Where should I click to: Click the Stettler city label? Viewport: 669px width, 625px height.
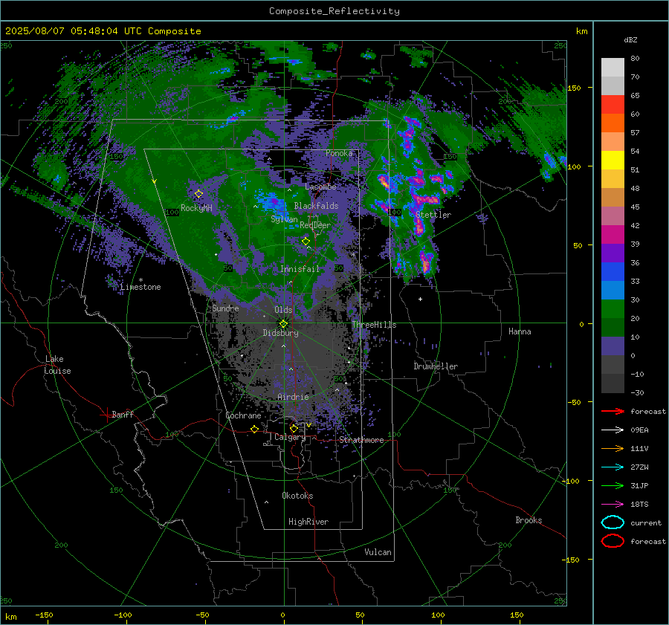(x=433, y=215)
